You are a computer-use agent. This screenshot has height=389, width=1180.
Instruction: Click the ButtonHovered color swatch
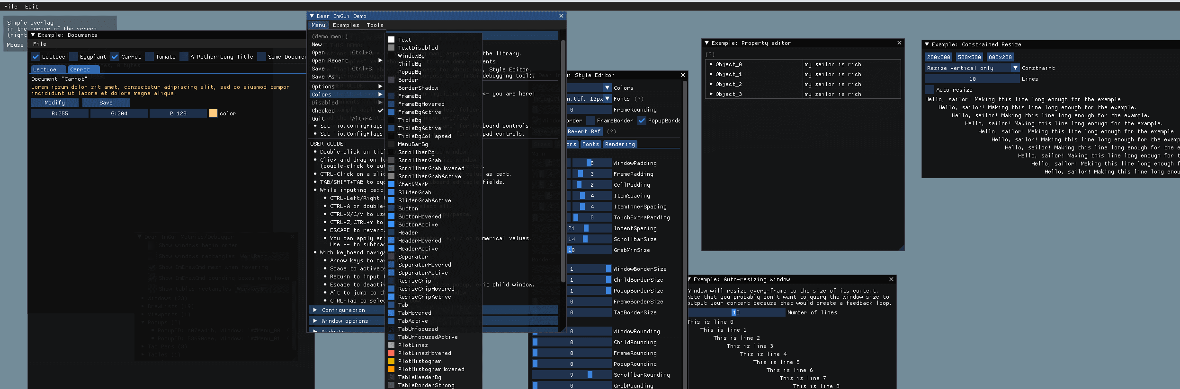(392, 216)
